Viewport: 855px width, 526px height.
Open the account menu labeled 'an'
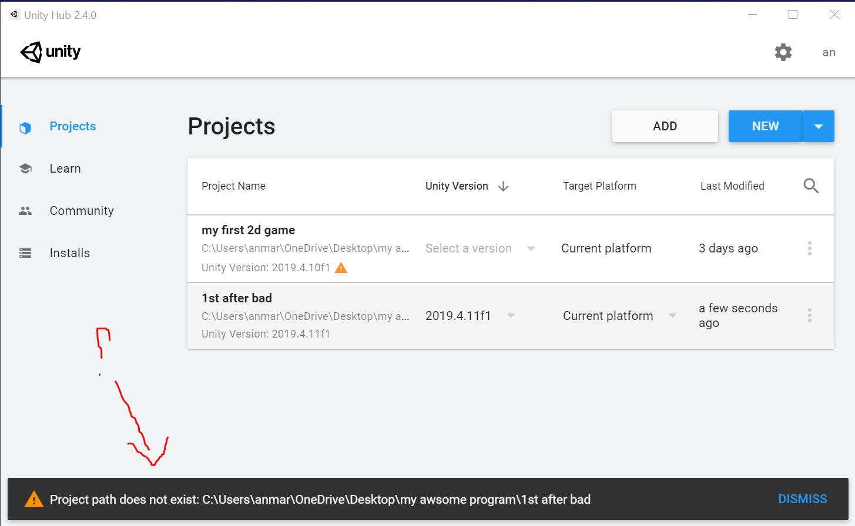[829, 53]
